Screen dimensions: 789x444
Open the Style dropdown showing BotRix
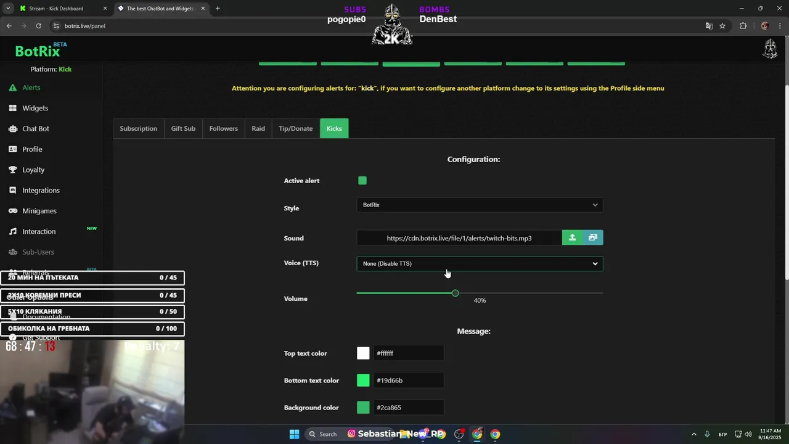coord(480,205)
